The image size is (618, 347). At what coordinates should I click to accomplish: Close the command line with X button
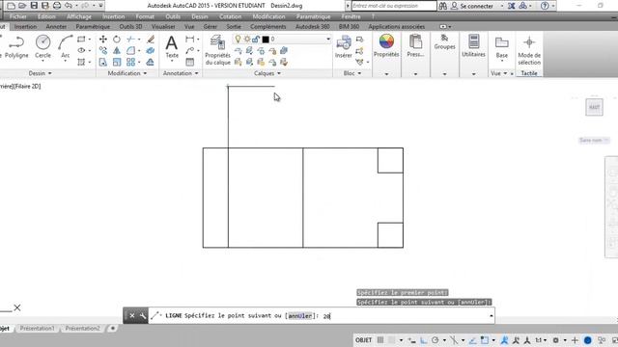[x=132, y=315]
